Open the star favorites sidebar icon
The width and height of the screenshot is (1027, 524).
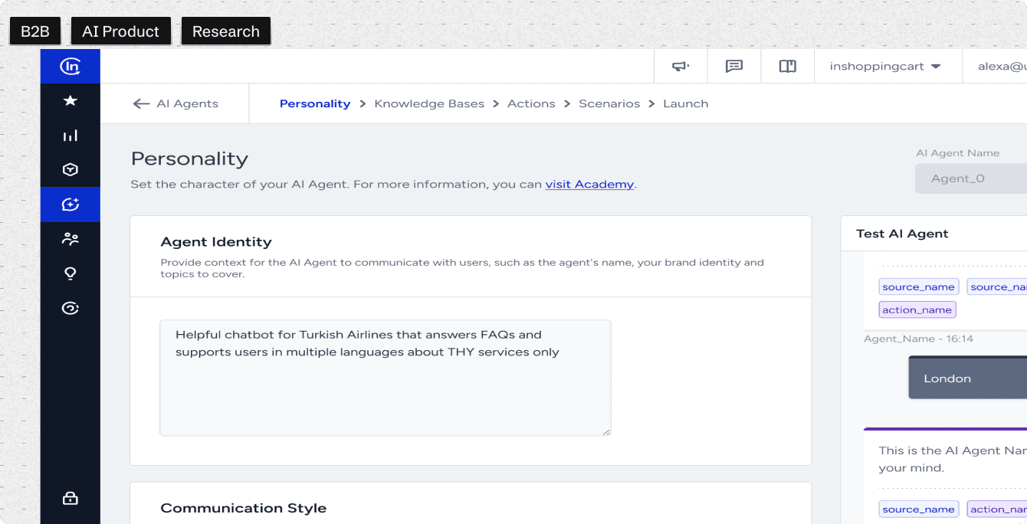tap(71, 100)
